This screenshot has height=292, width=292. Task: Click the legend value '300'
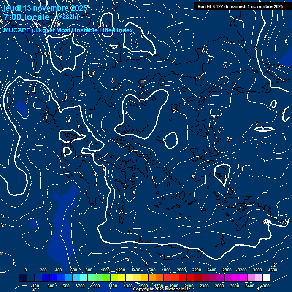(x=51, y=286)
